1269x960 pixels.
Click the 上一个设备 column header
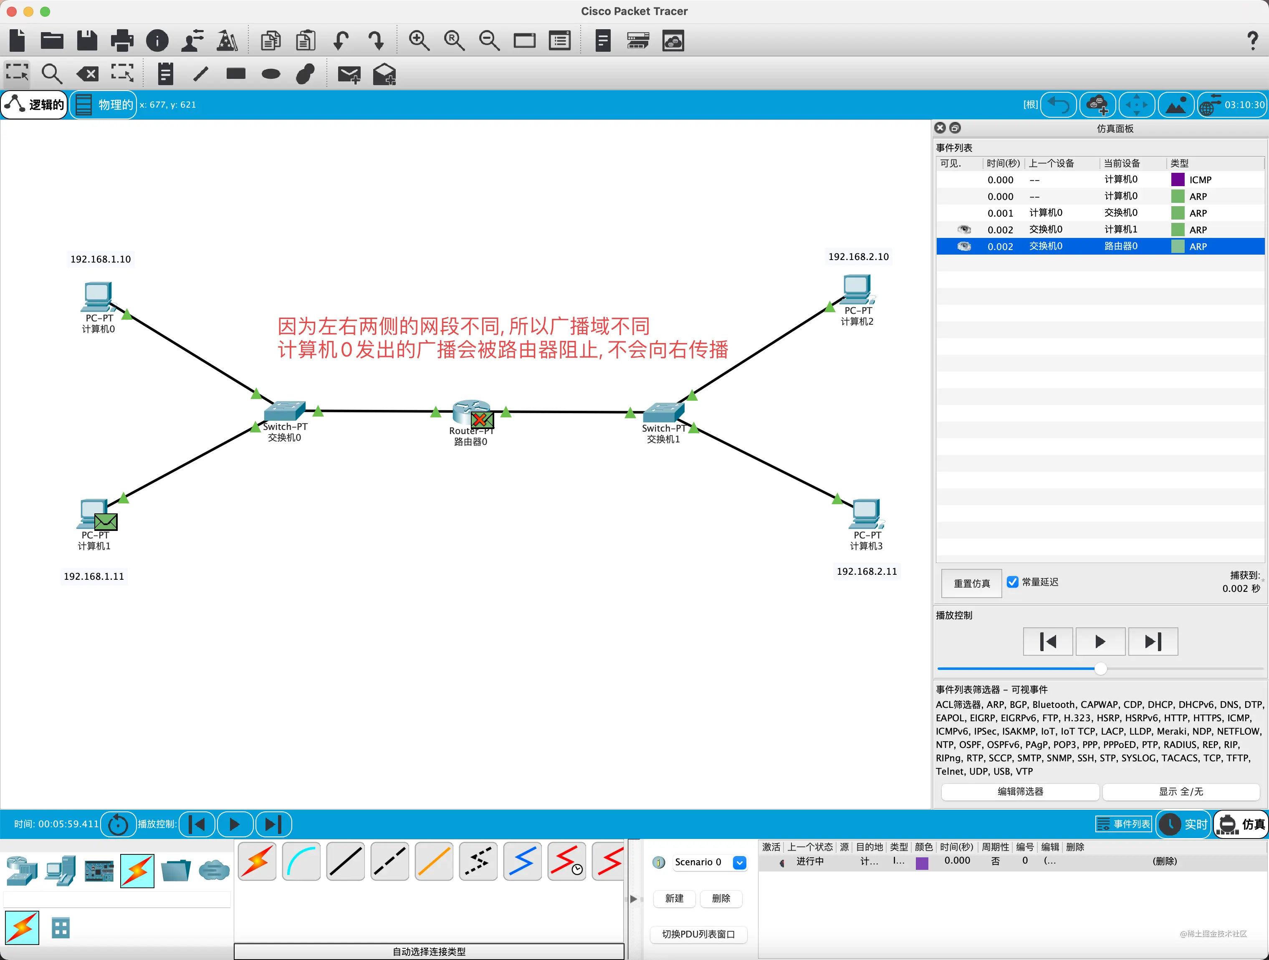[x=1051, y=164]
